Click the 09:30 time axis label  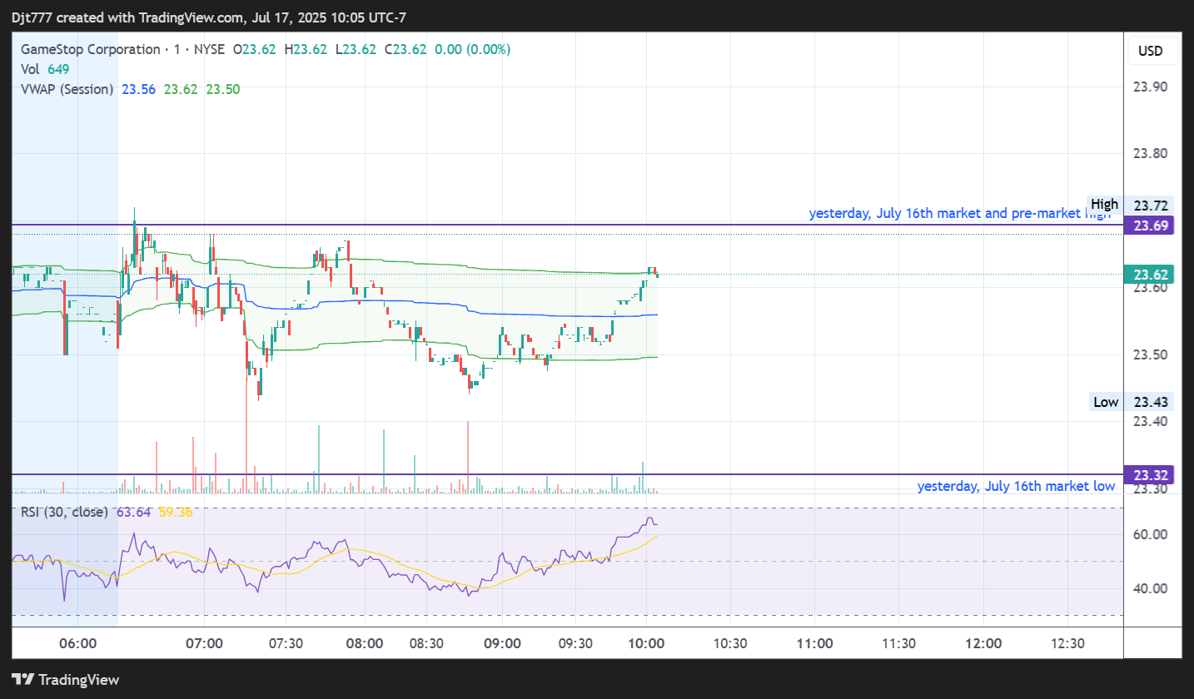(575, 643)
